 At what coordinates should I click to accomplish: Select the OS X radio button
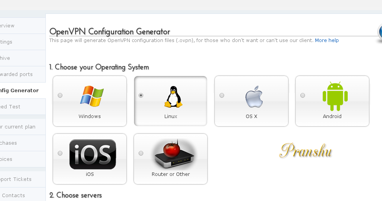pos(222,95)
